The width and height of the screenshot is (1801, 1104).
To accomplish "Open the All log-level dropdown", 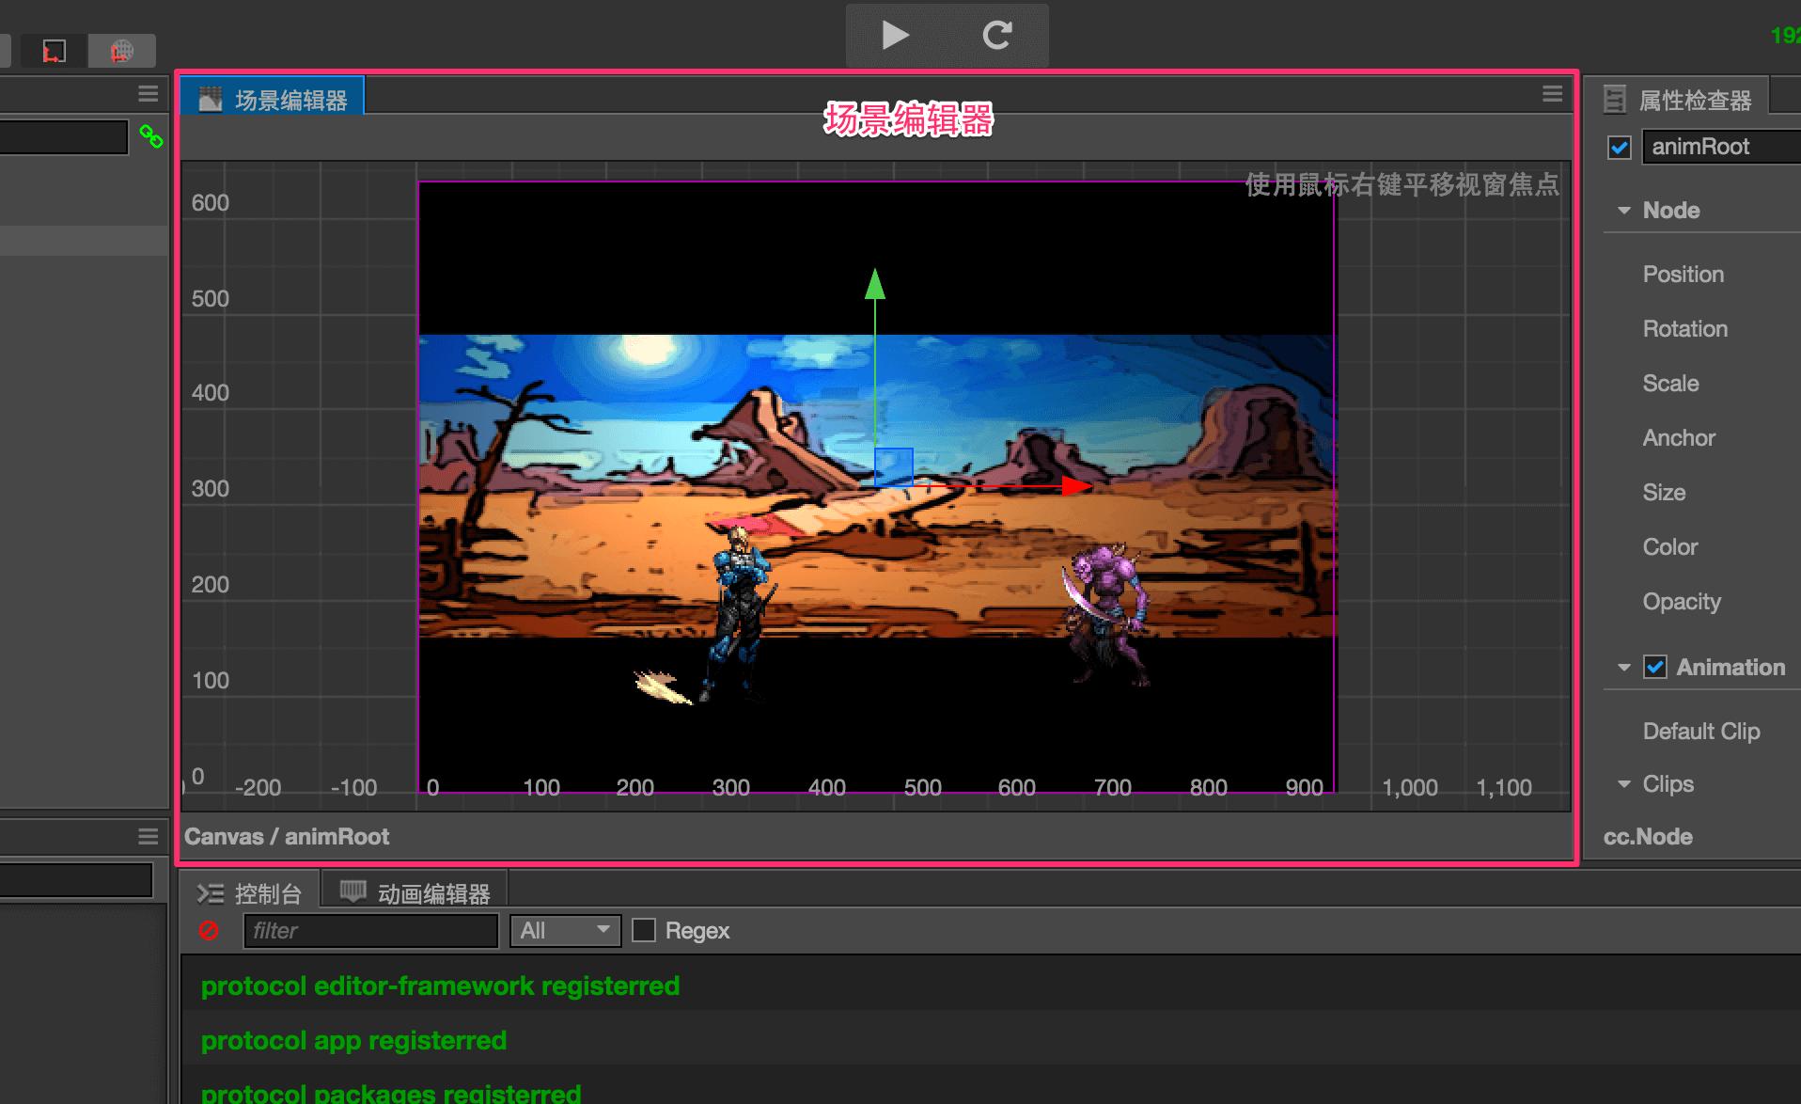I will [565, 931].
